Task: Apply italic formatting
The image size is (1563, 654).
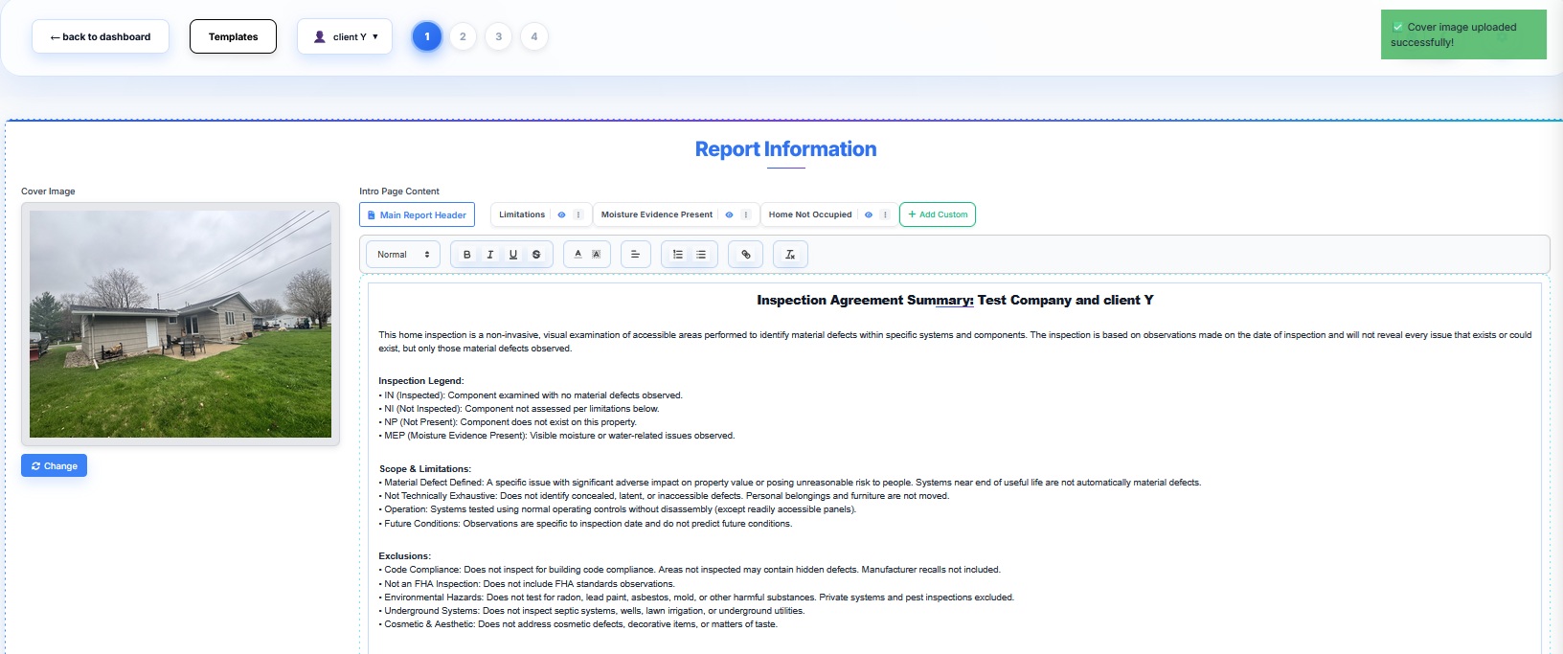Action: (490, 255)
